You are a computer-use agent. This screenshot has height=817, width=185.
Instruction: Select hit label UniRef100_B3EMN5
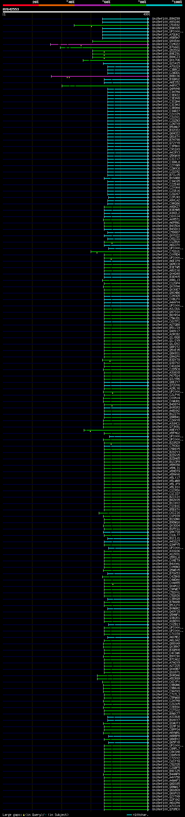(166, 210)
